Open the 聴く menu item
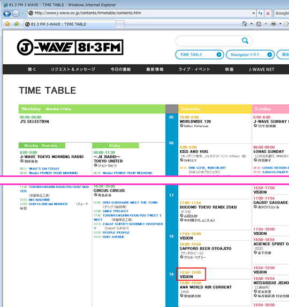Screen dimensions: 289x307 (x=32, y=70)
